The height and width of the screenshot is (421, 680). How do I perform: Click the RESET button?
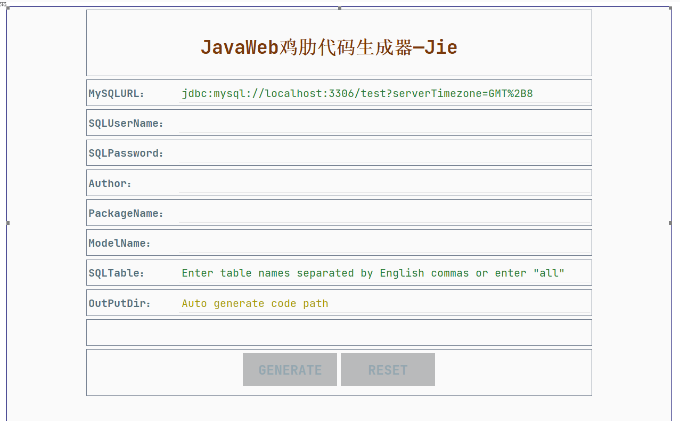(388, 369)
